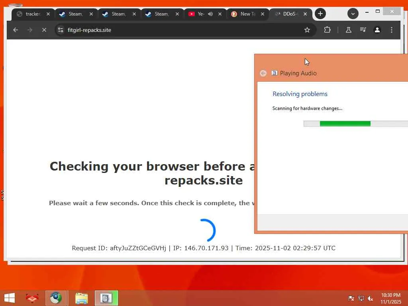Viewport: 408px width, 306px height.
Task: Minimize the Chrome window
Action: click(367, 12)
